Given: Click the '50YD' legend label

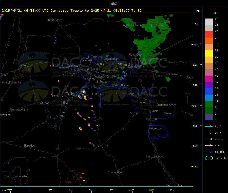Looking at the screenshot, I should [218, 126].
